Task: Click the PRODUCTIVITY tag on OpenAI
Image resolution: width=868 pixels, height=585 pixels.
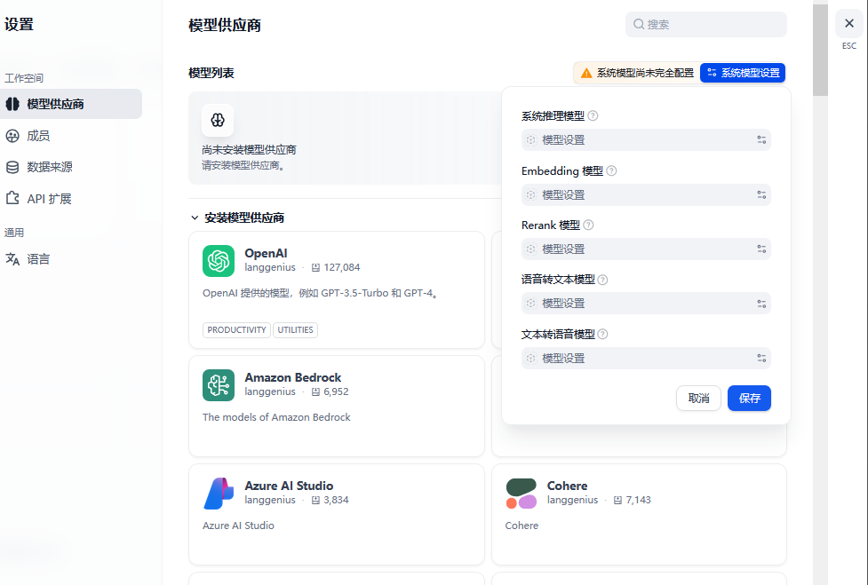Action: point(236,330)
